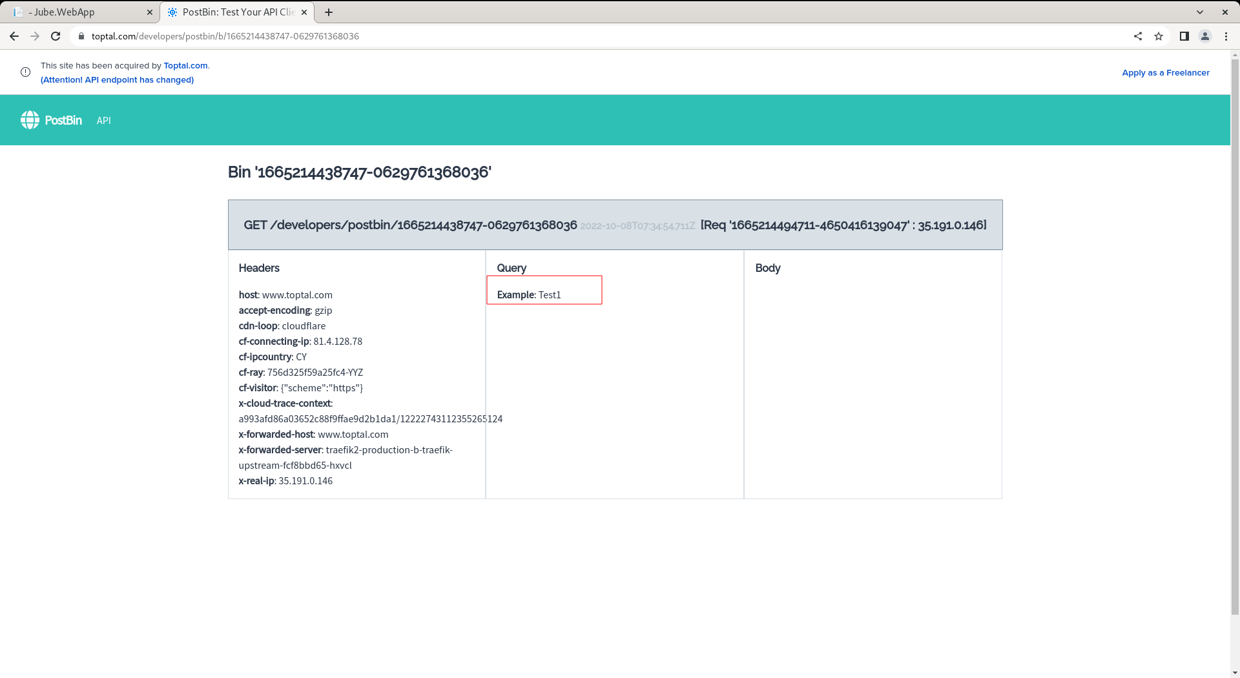Screen dimensions: 1240x678
Task: Click the Bin ID heading text
Action: [360, 172]
